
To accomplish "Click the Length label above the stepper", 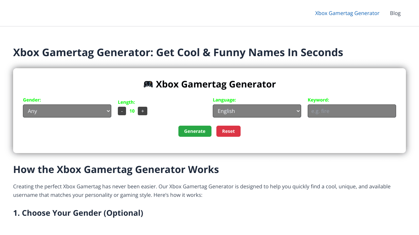I will click(126, 102).
